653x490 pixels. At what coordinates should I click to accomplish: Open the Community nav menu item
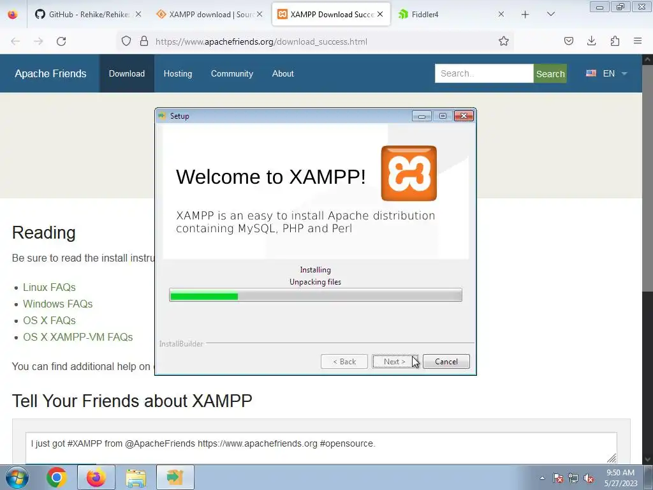[232, 73]
